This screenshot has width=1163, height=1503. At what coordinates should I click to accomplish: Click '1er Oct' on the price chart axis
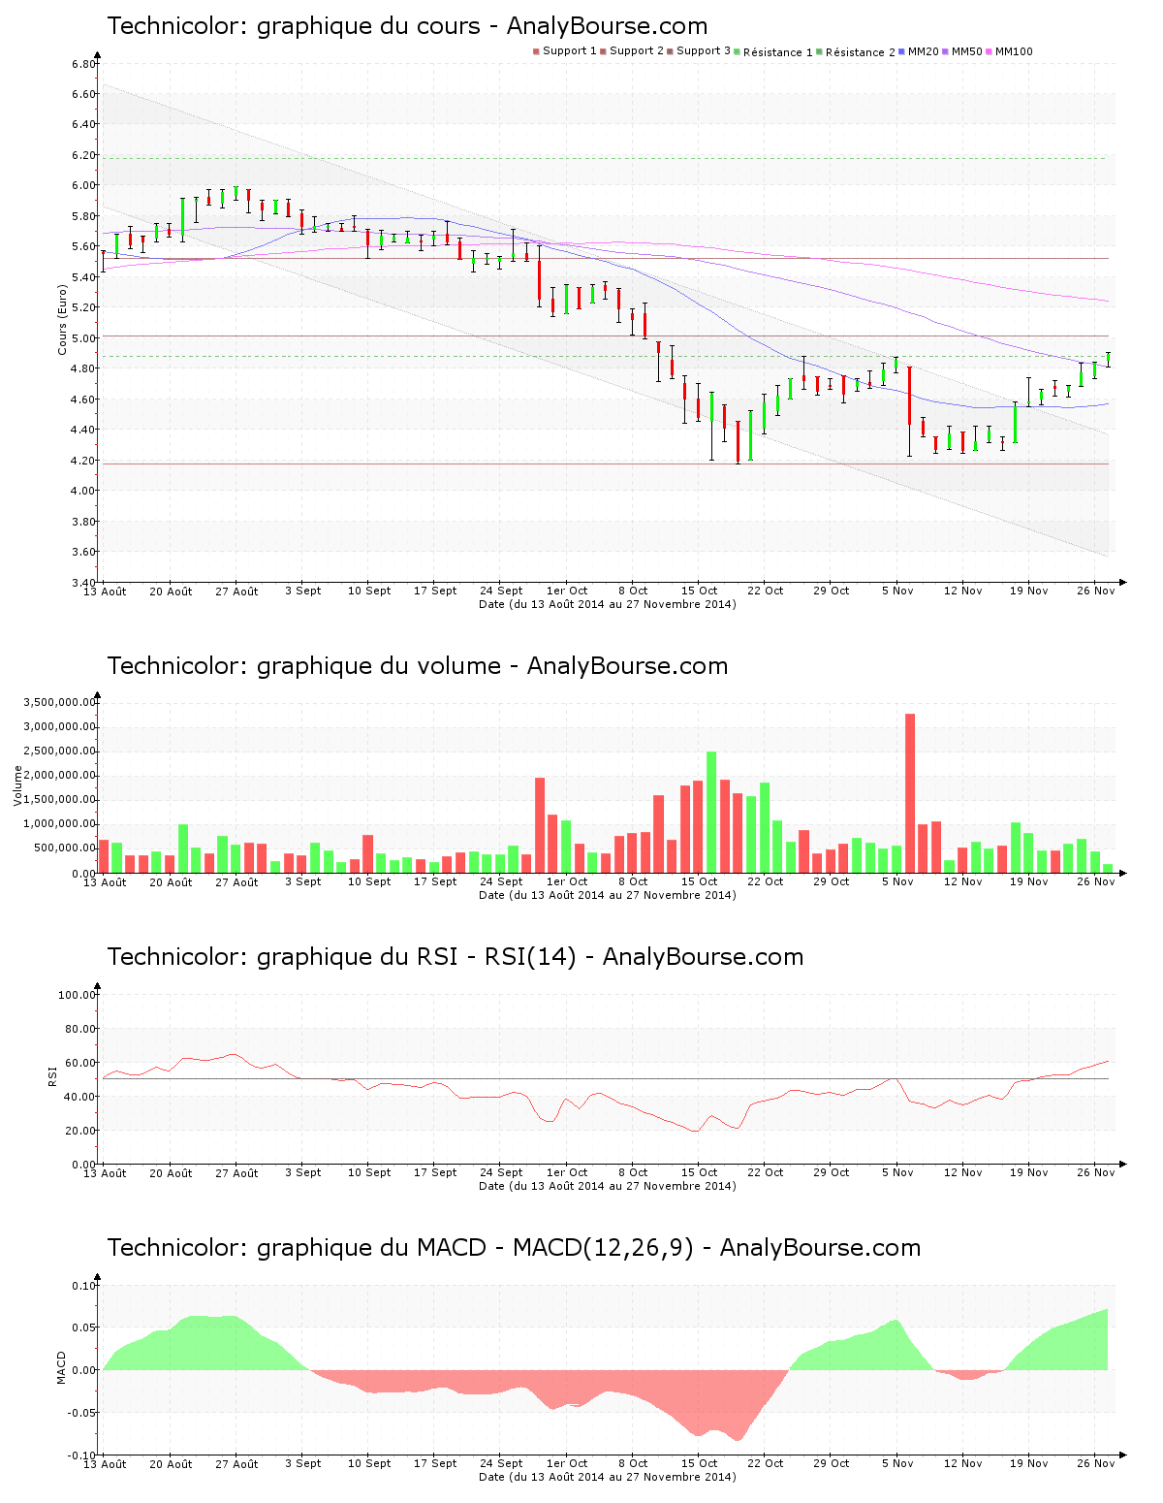[x=567, y=591]
